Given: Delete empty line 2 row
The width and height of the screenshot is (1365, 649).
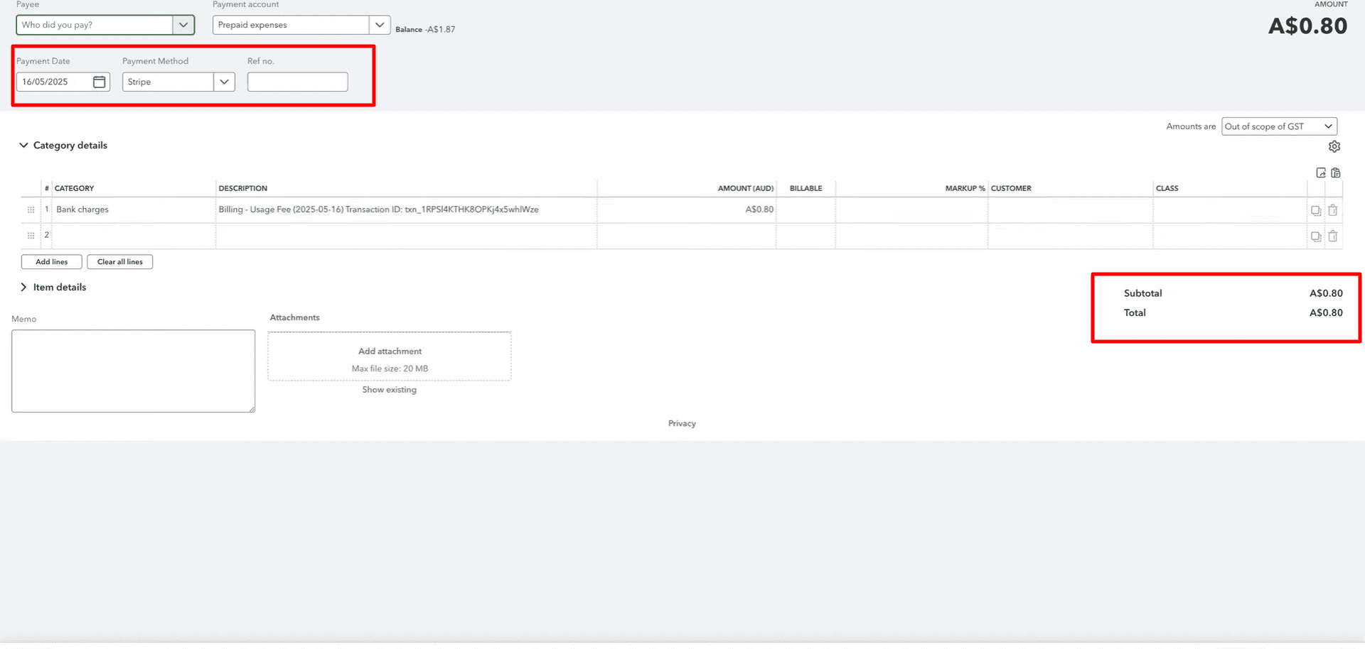Looking at the screenshot, I should (1333, 236).
